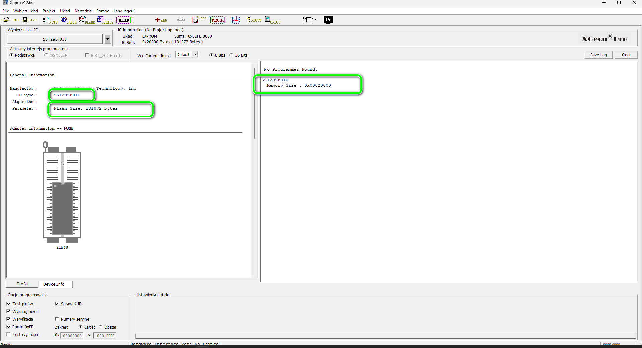Run AUTO chip detection from toolbar
Image resolution: width=642 pixels, height=348 pixels.
click(50, 20)
